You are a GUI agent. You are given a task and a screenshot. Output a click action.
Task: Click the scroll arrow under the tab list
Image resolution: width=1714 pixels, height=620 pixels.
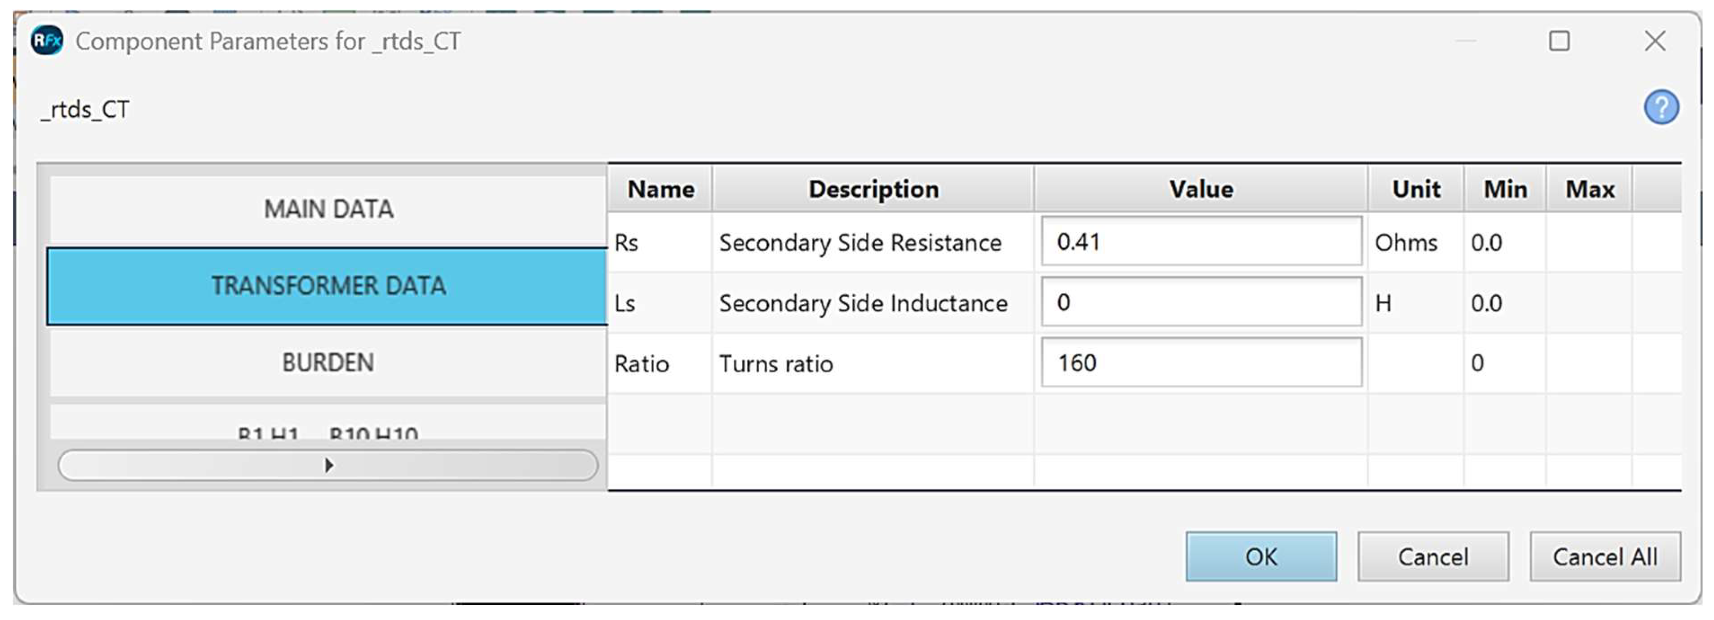(328, 465)
